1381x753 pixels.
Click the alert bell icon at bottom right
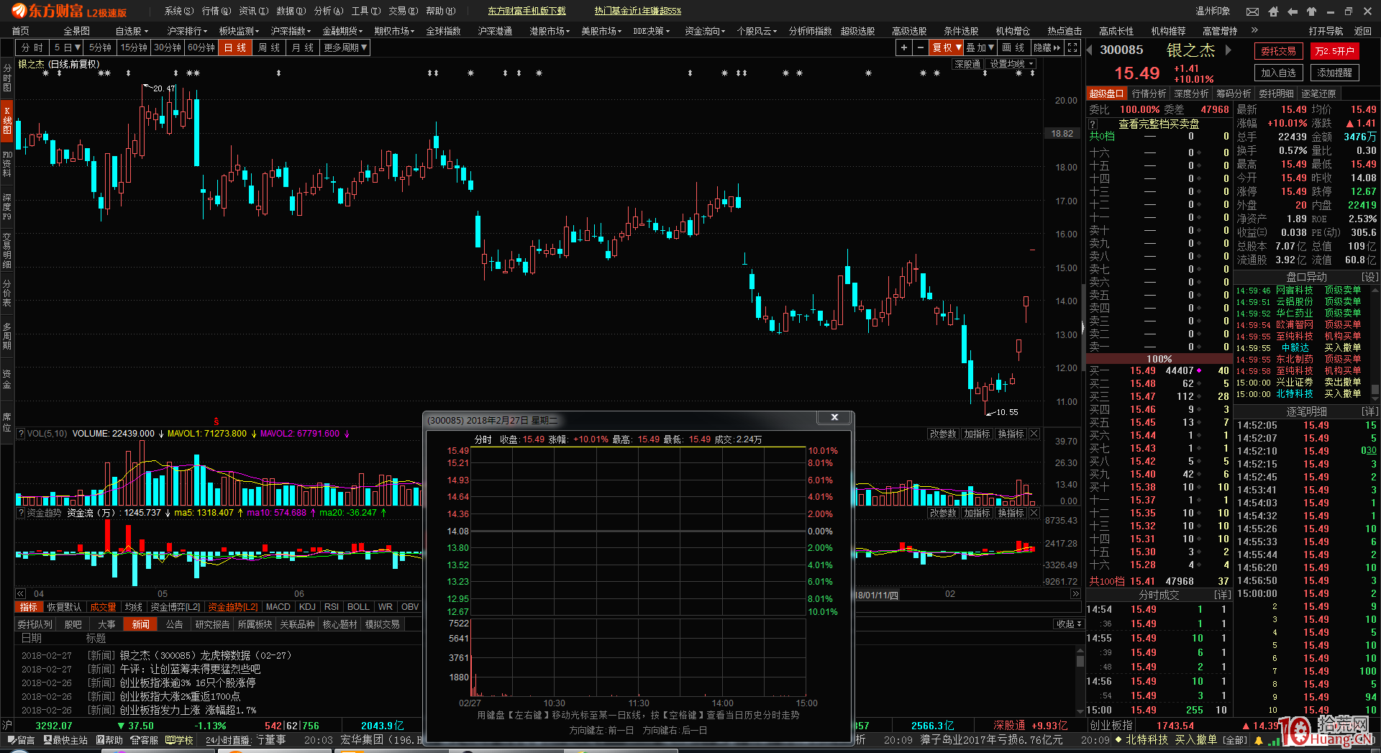pyautogui.click(x=1259, y=740)
